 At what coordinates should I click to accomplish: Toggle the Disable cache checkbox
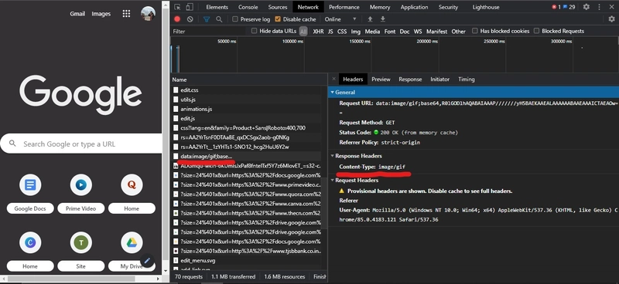click(278, 19)
